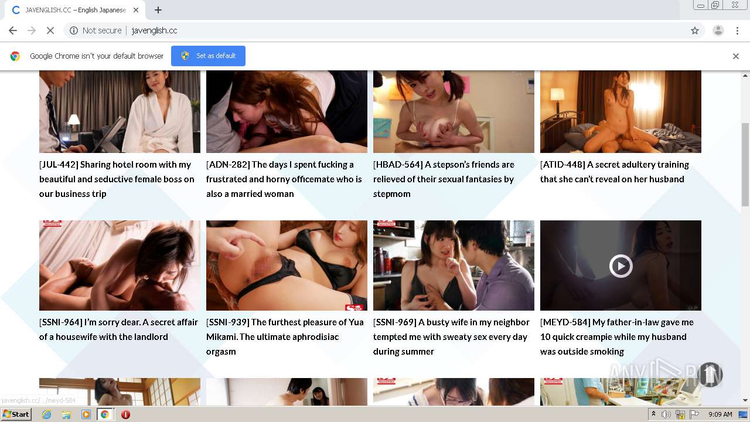
Task: Open the [HBAD-564] title link
Action: point(444,179)
